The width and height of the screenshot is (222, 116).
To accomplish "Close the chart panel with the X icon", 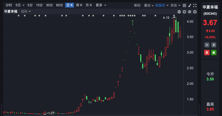I will pyautogui.click(x=195, y=11).
